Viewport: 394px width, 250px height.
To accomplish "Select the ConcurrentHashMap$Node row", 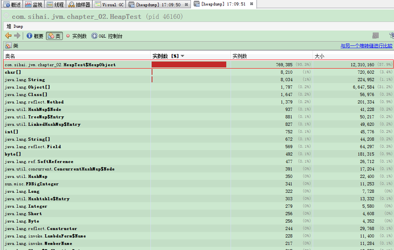I will click(198, 169).
